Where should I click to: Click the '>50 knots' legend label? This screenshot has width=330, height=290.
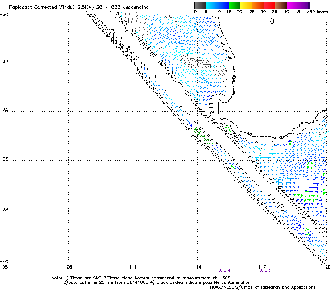(317, 12)
